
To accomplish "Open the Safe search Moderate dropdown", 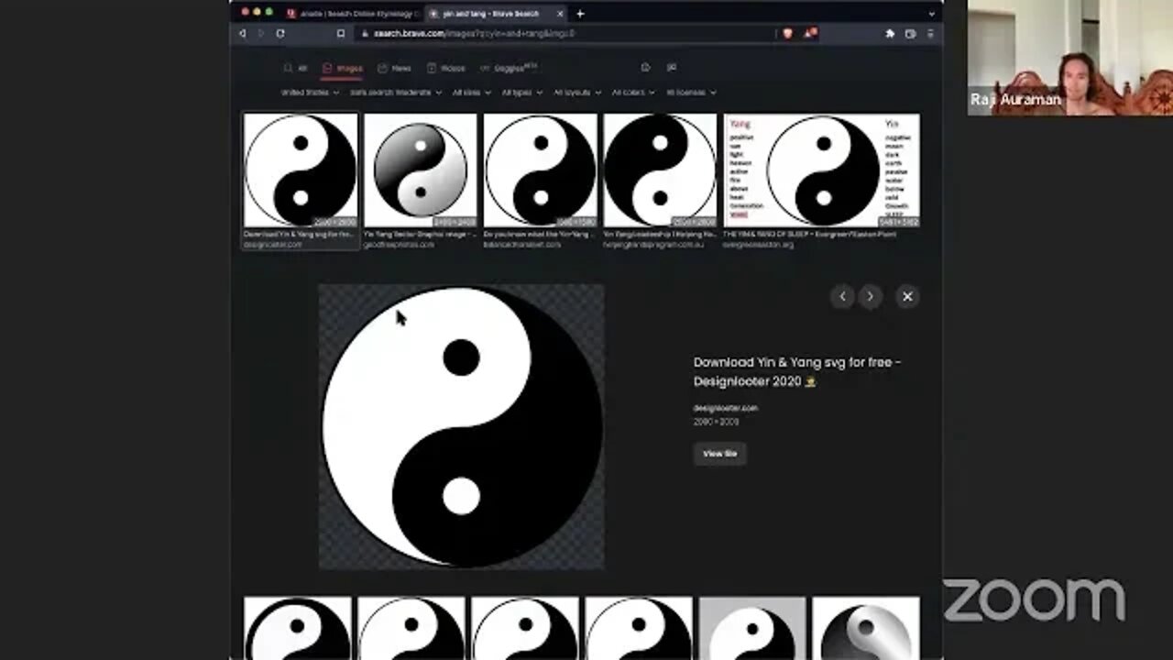I will pos(396,93).
